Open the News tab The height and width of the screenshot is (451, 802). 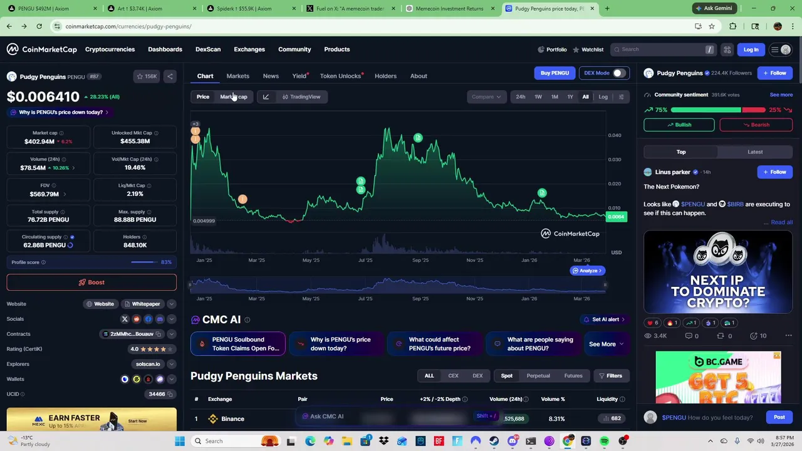(x=271, y=76)
